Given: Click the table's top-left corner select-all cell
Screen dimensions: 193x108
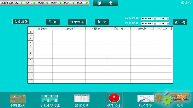Looking at the screenshot, I should [31, 28].
